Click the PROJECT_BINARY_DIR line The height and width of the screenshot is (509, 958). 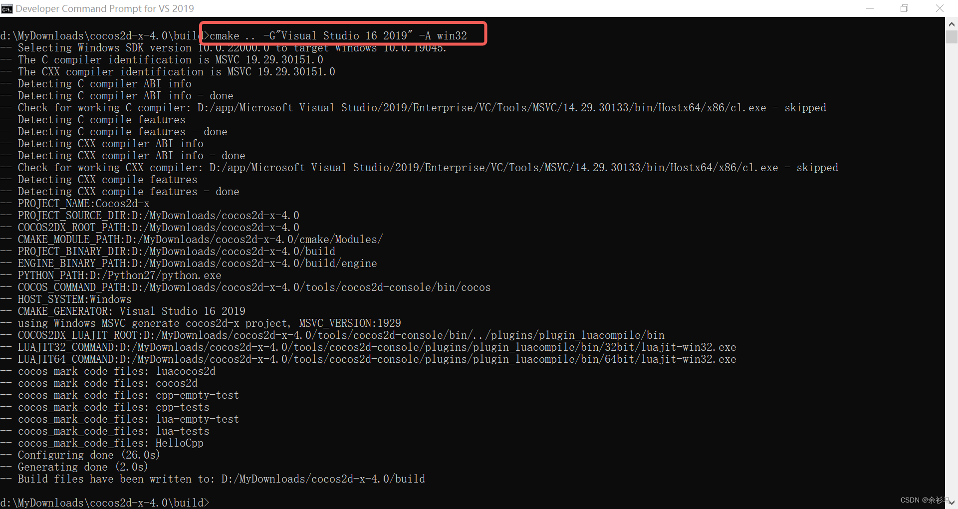pyautogui.click(x=168, y=252)
